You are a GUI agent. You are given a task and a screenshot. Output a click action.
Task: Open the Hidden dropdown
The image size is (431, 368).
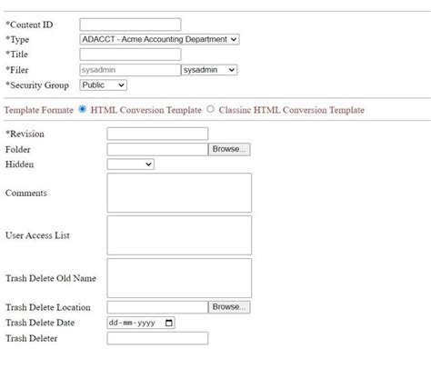point(131,164)
